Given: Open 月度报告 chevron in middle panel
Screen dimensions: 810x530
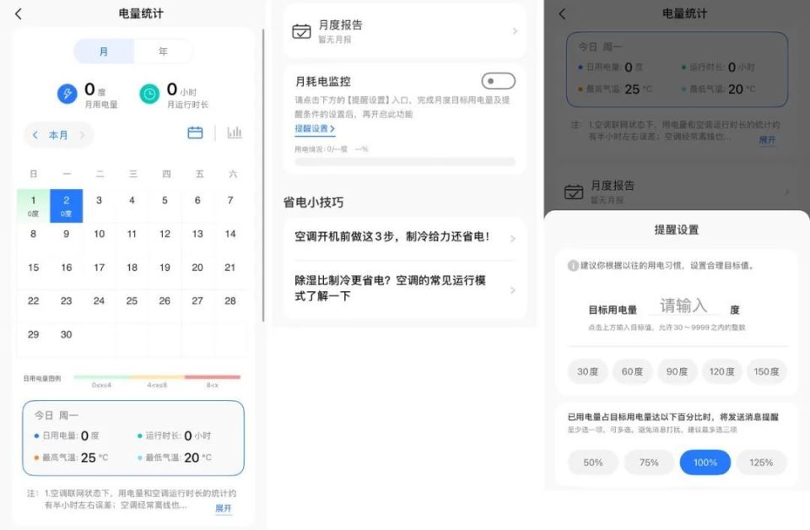Looking at the screenshot, I should (515, 31).
